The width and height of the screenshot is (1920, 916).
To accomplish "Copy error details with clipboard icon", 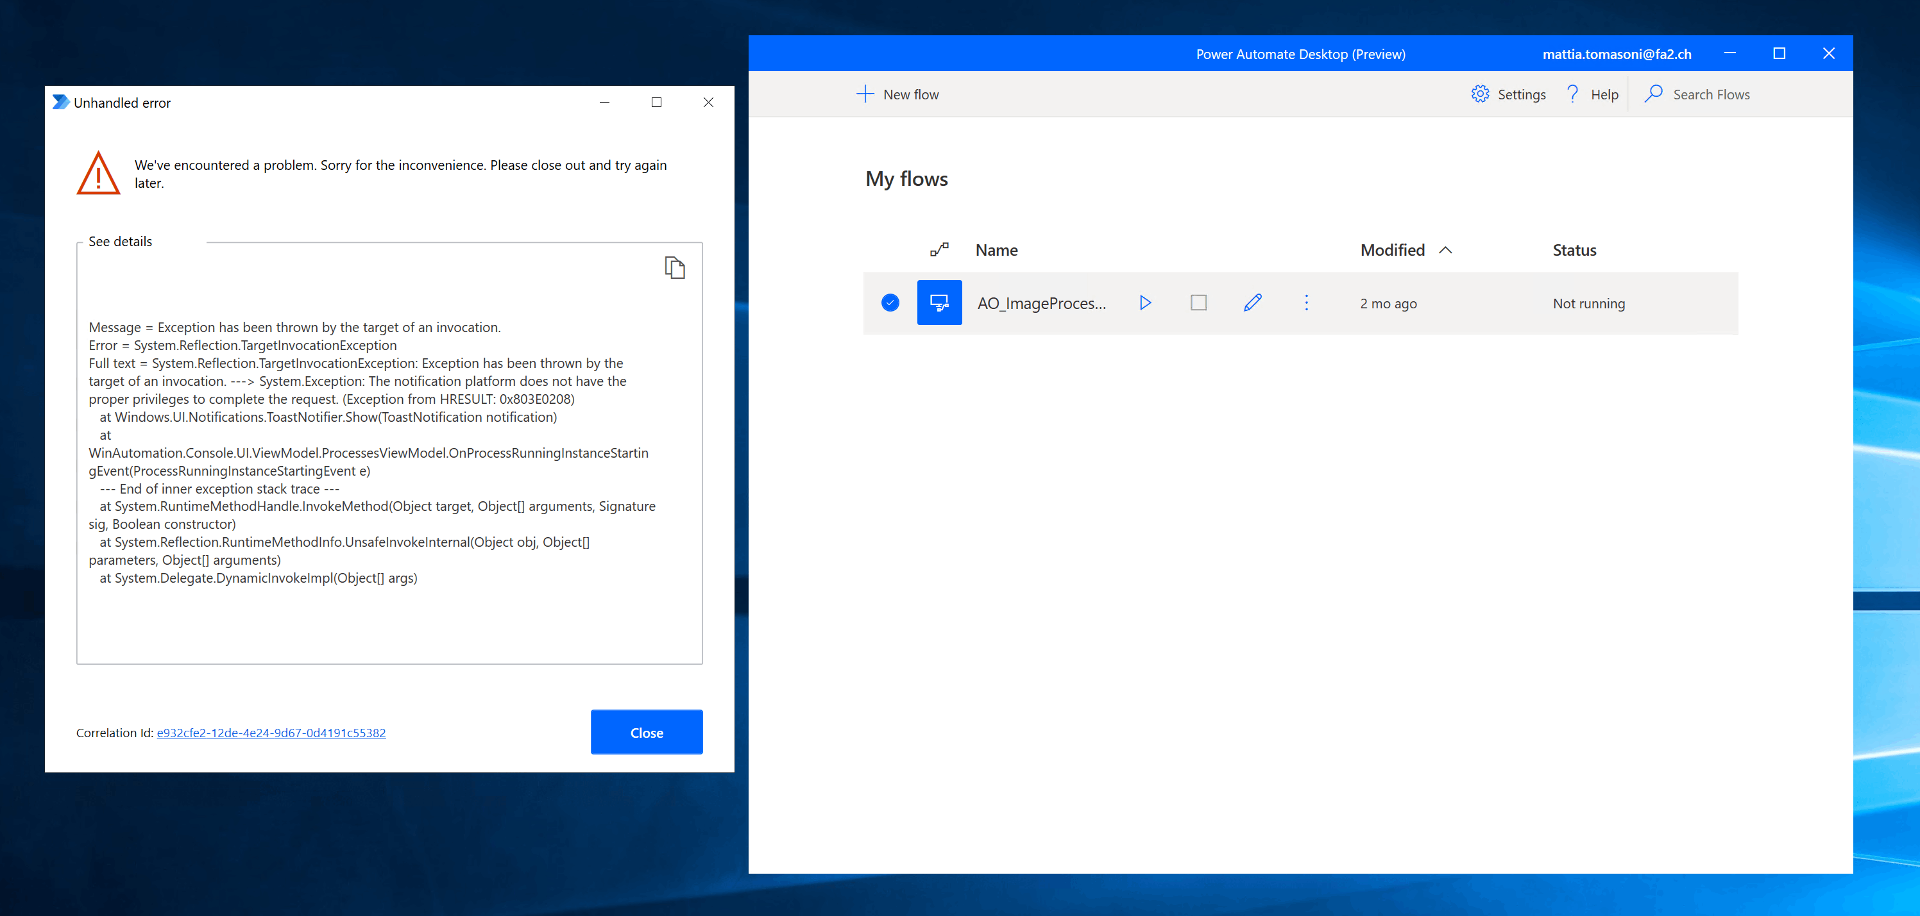I will point(675,267).
